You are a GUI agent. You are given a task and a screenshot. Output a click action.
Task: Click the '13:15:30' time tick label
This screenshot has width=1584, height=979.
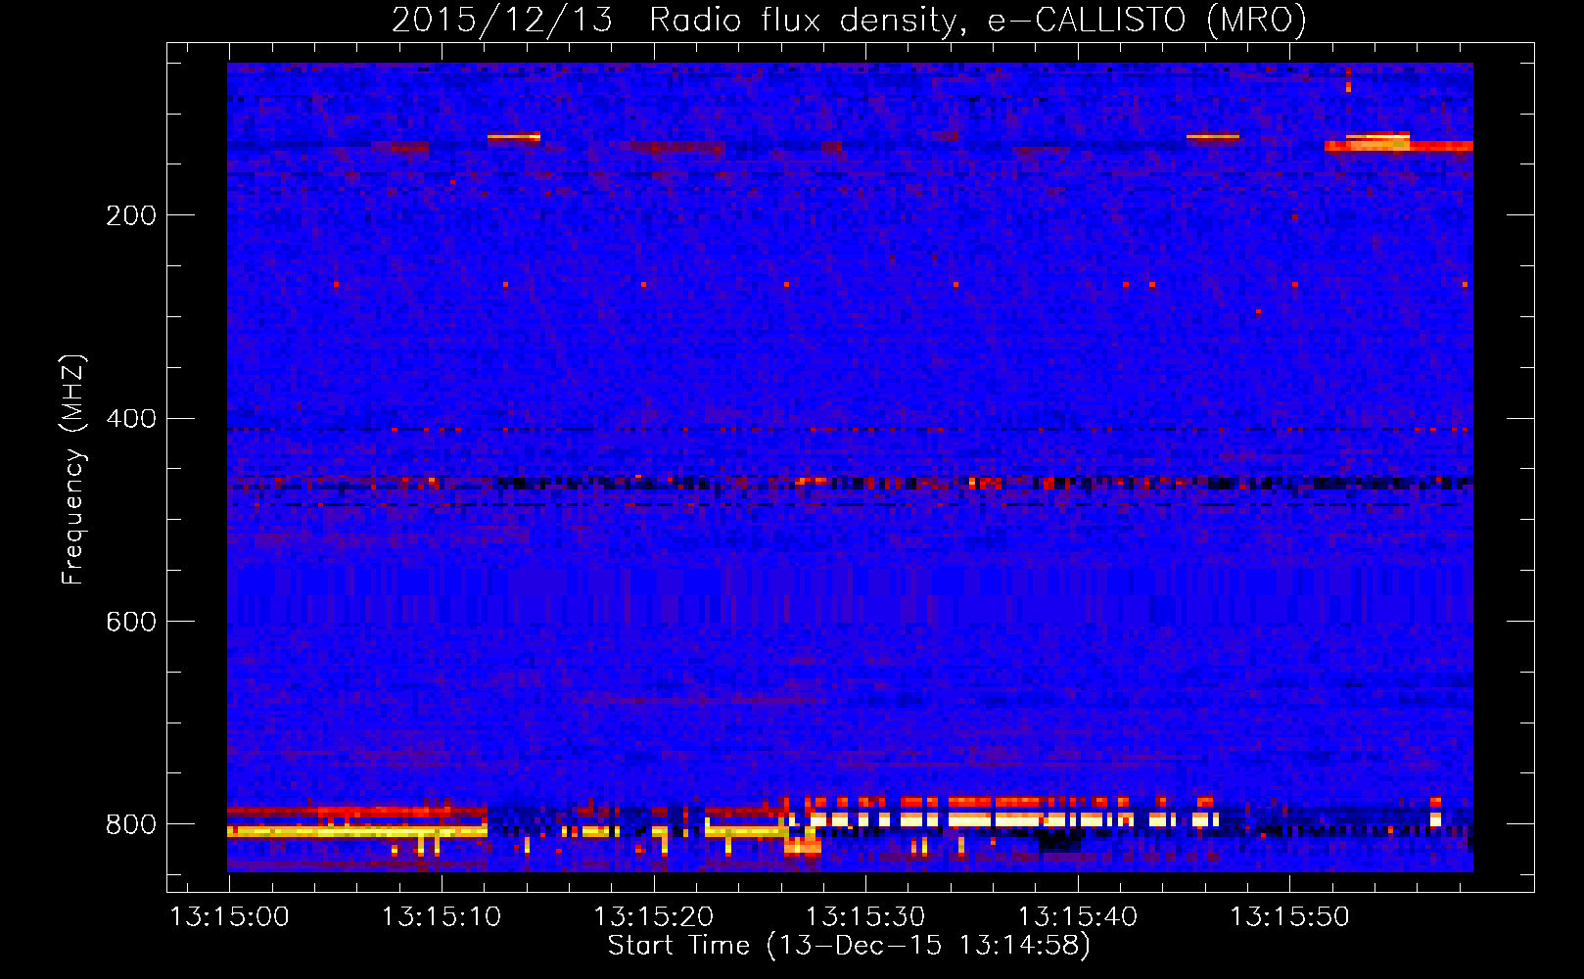[865, 917]
